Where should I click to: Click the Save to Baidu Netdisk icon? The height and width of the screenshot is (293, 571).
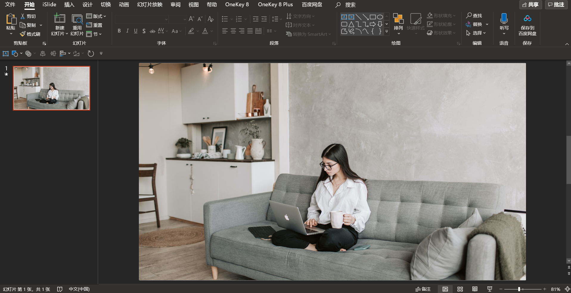coord(527,19)
